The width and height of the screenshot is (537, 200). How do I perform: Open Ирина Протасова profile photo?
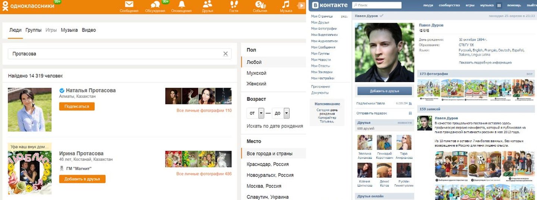coord(29,173)
